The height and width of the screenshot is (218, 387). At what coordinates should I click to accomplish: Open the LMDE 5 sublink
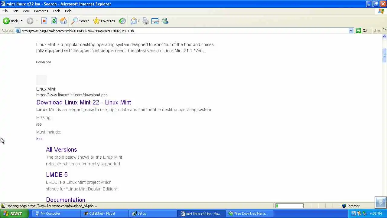(x=57, y=175)
